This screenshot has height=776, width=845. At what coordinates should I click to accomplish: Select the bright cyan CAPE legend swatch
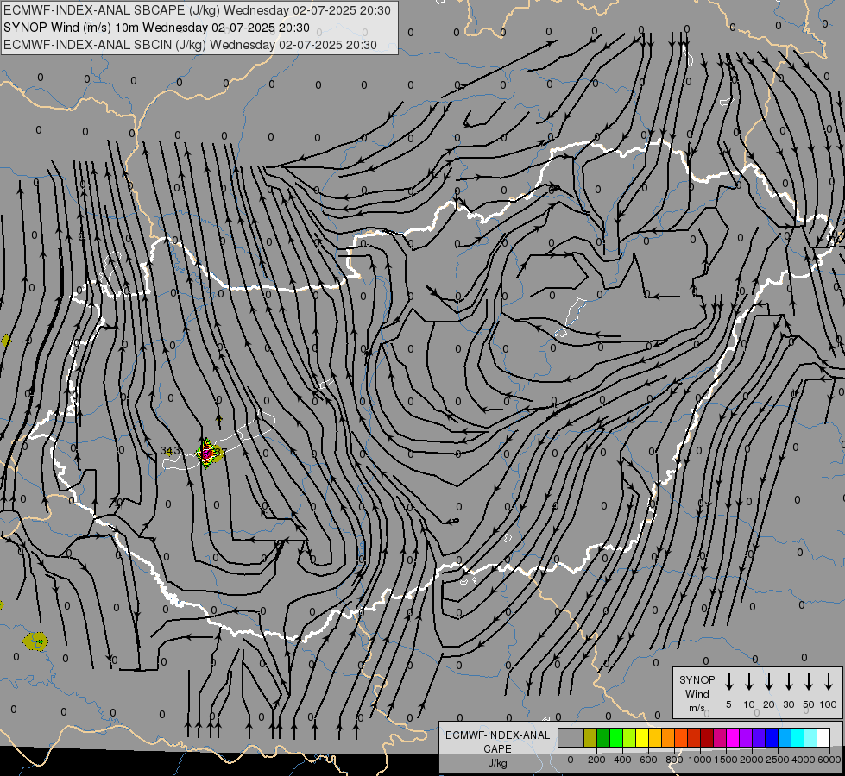(x=798, y=738)
